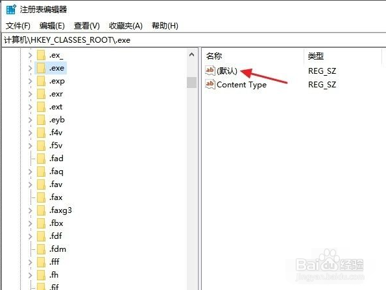Viewport: 386px width, 290px height.
Task: Expand the .exr key
Action: pyautogui.click(x=30, y=94)
